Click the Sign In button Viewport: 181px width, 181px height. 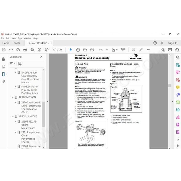pyautogui.click(x=173, y=43)
